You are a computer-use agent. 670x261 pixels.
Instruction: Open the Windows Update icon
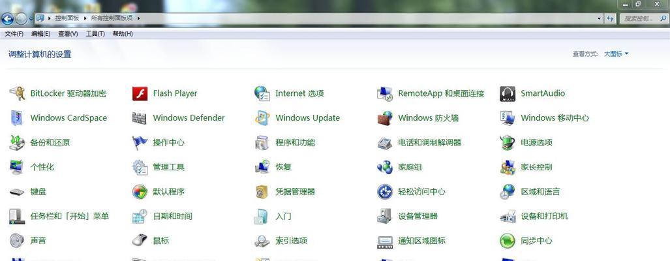click(x=262, y=118)
